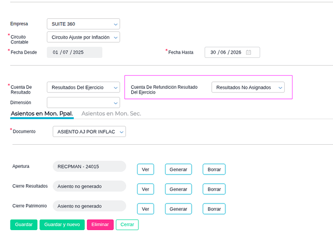Image resolution: width=333 pixels, height=233 pixels.
Task: Click the Cierre Resultados asiento field
Action: click(89, 186)
